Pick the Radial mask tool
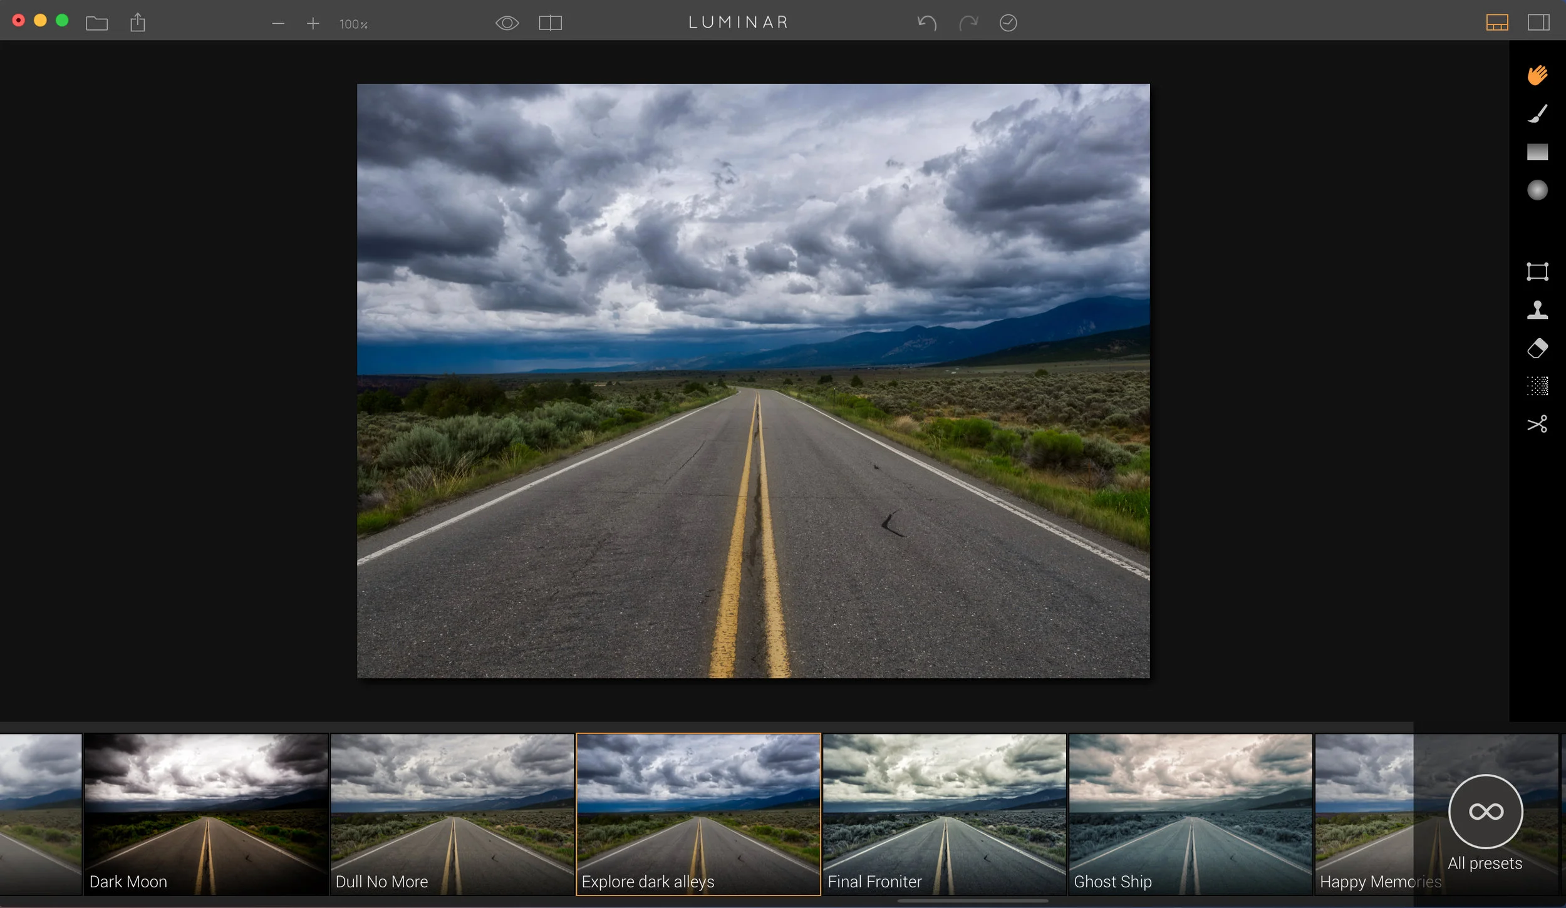This screenshot has height=908, width=1566. [1537, 190]
